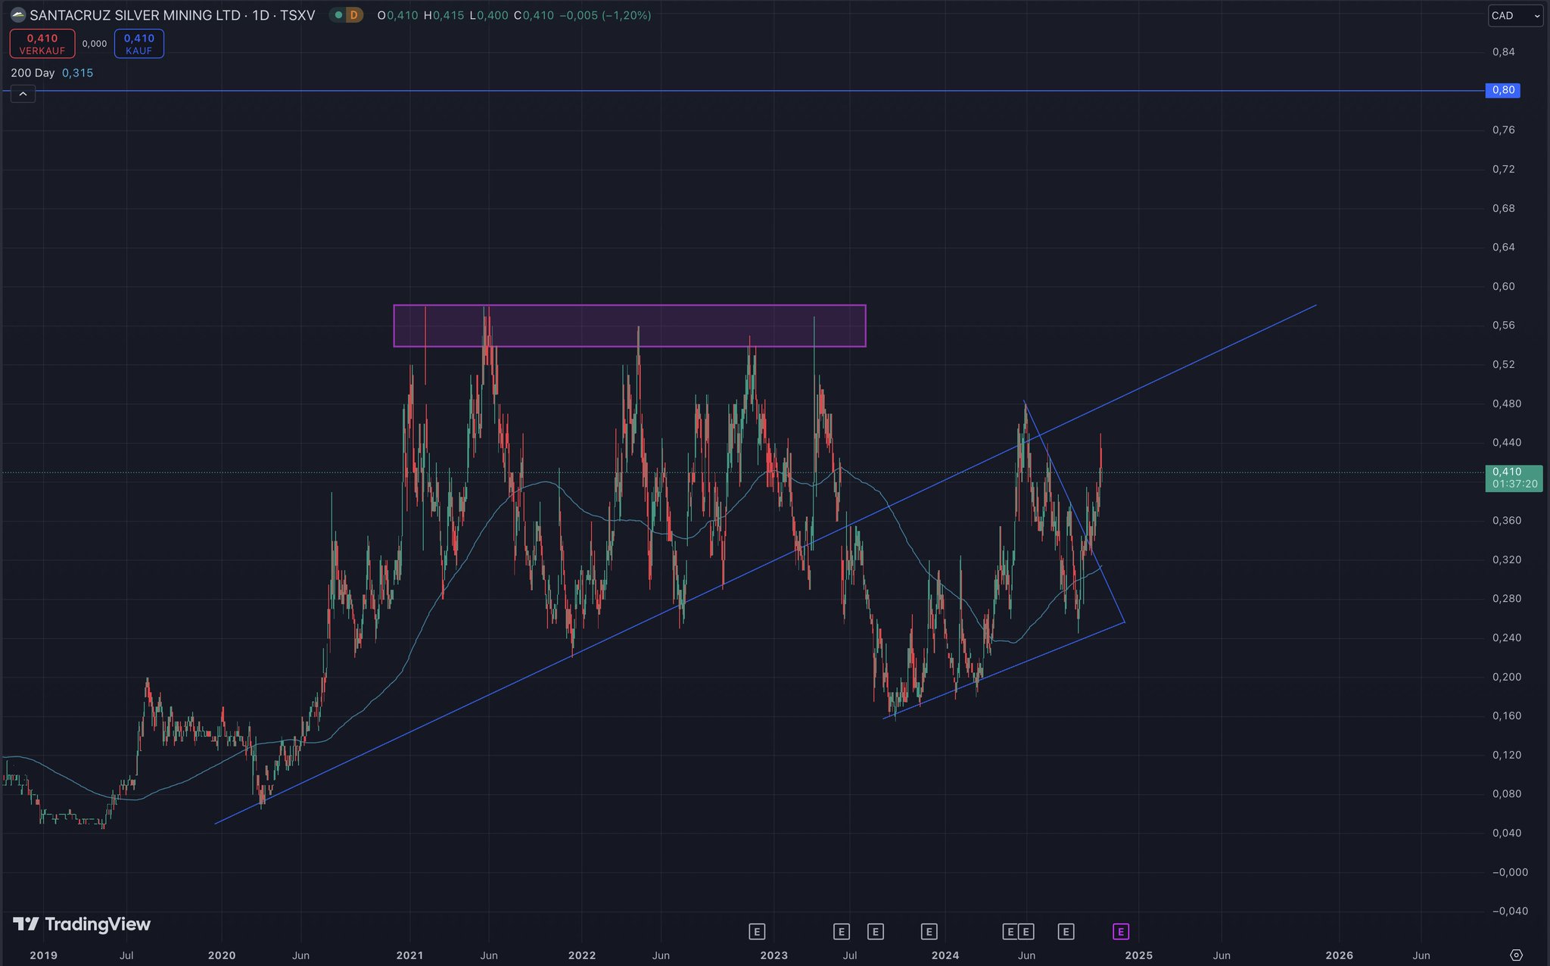Click the O0,410 open value in header

(397, 15)
